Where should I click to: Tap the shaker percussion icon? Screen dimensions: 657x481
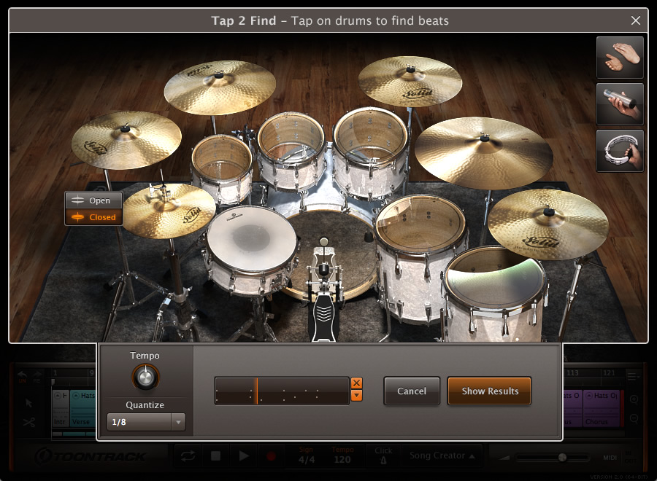click(x=620, y=103)
